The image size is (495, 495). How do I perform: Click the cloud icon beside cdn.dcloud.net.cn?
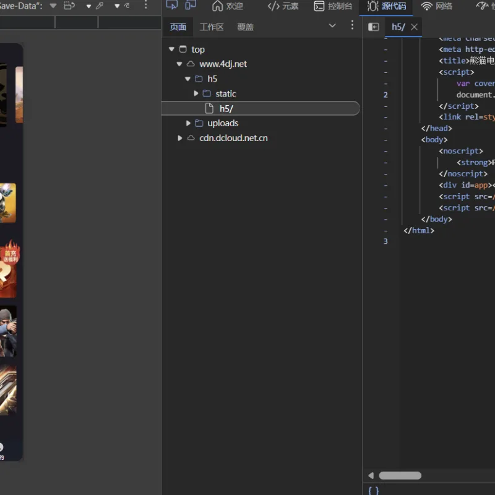191,138
